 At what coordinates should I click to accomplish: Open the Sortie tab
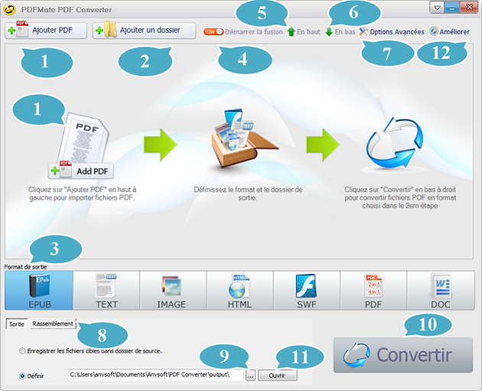click(x=17, y=324)
